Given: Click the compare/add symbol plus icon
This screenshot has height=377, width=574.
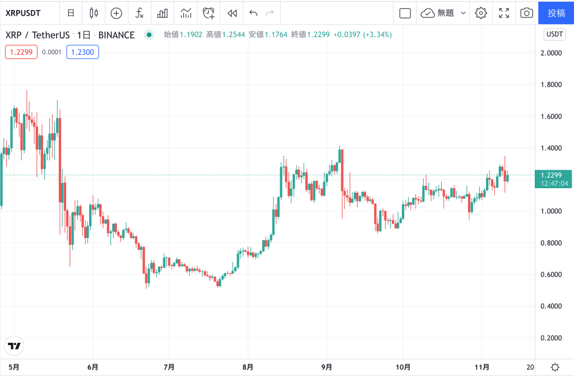Looking at the screenshot, I should point(116,13).
